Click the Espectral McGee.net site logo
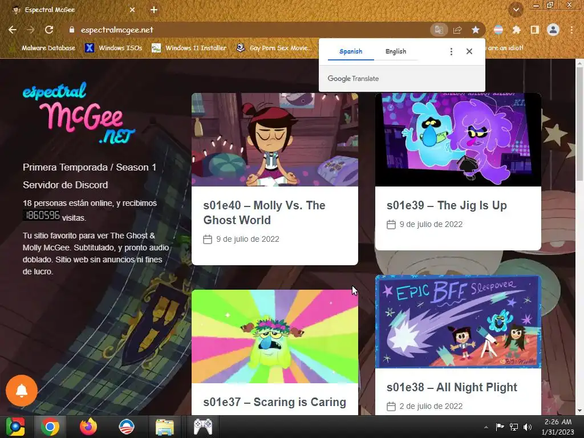Viewport: 584px width, 438px height. pos(79,113)
